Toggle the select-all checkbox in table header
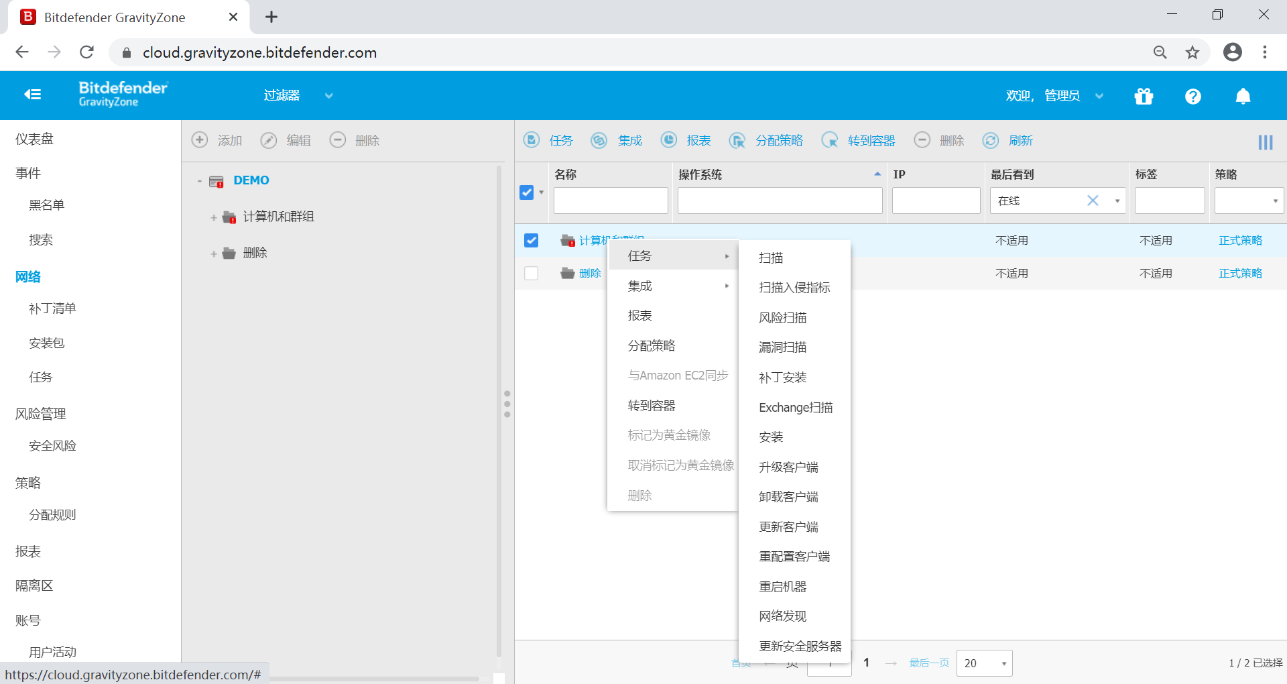 coord(527,192)
